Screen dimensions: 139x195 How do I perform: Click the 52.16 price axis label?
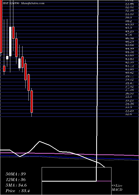tap(129, 11)
